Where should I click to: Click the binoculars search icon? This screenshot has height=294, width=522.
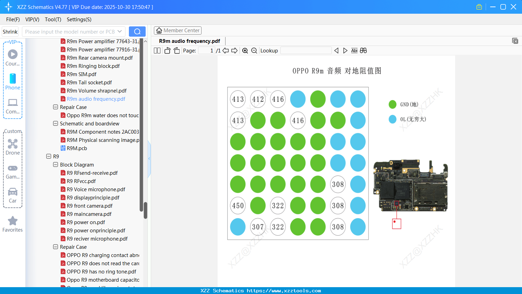click(x=363, y=51)
